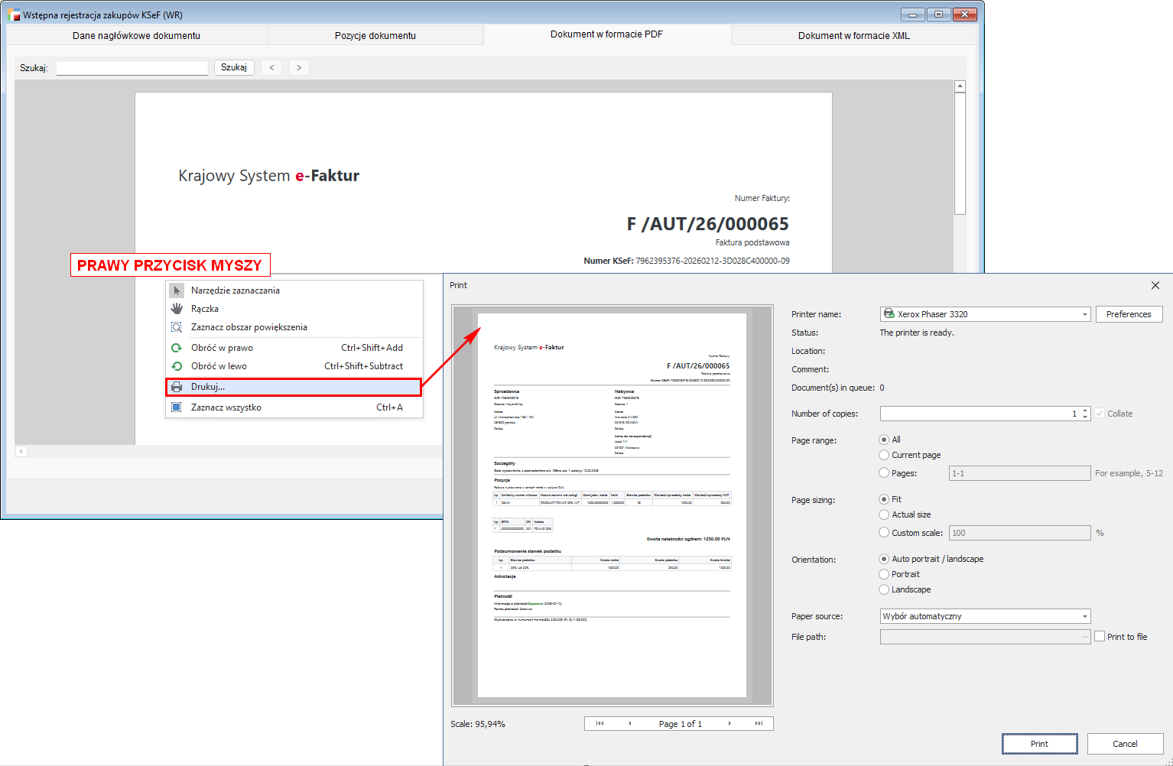
Task: Open the Printer name dropdown
Action: (1084, 314)
